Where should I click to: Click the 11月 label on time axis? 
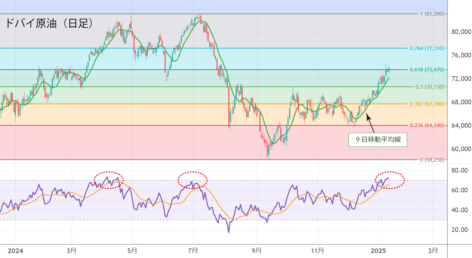click(x=318, y=250)
